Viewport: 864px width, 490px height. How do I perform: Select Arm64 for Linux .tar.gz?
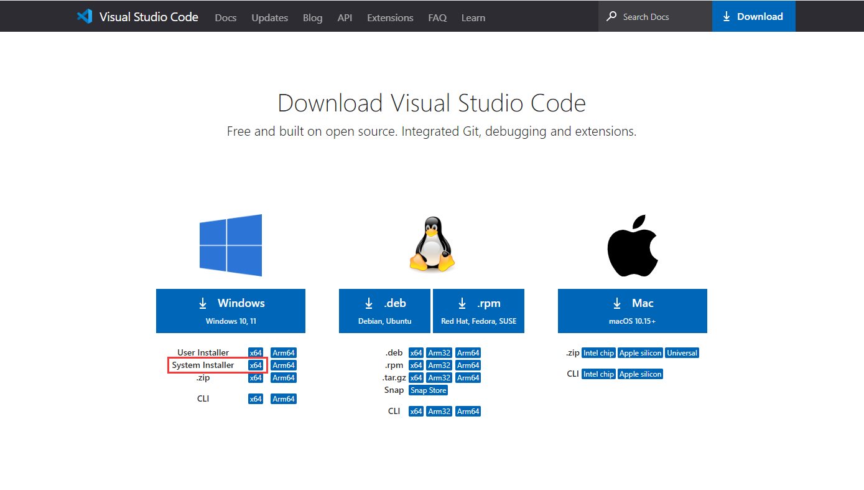click(468, 378)
